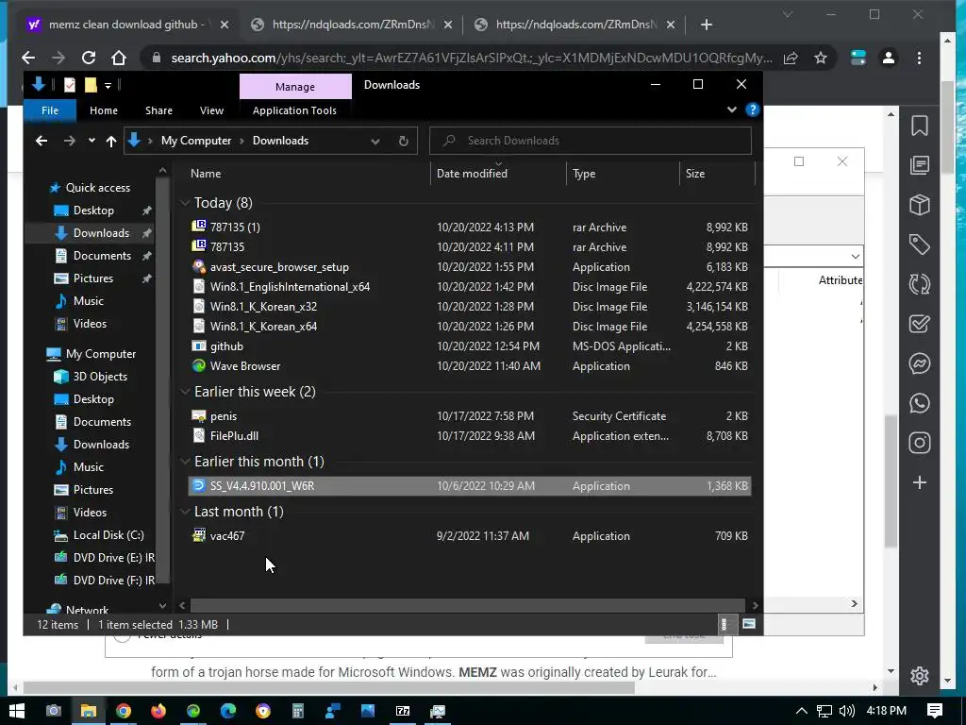This screenshot has height=725, width=966.
Task: Select the vac467 application file
Action: pos(469,536)
